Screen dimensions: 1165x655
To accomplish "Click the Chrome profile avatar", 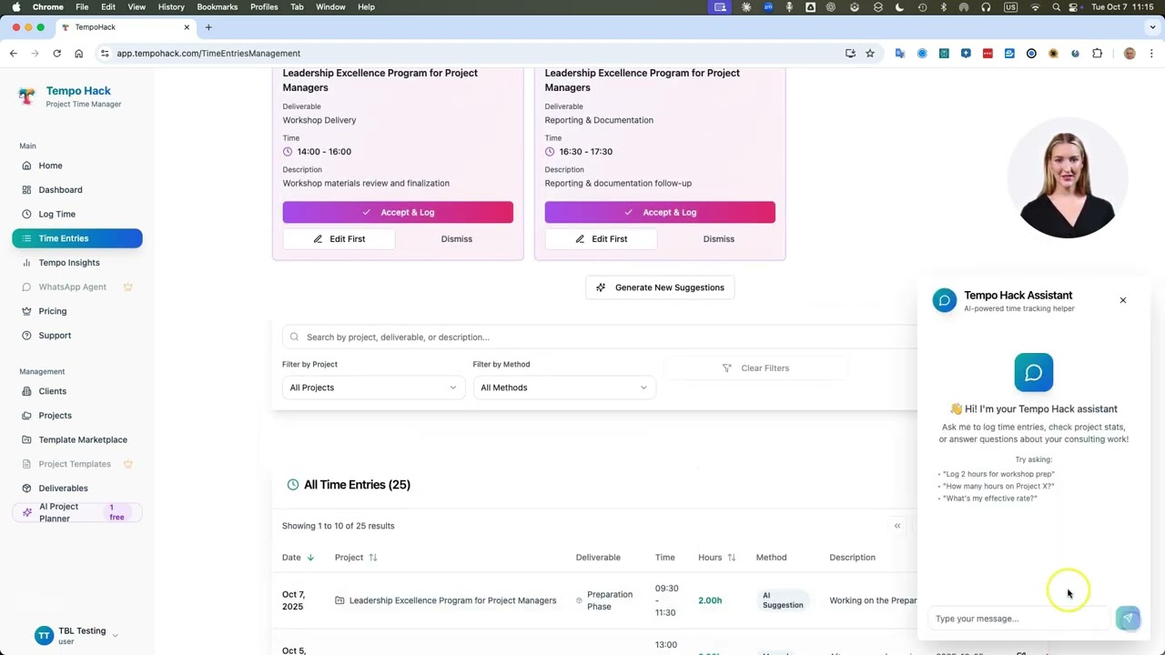I will (1130, 54).
